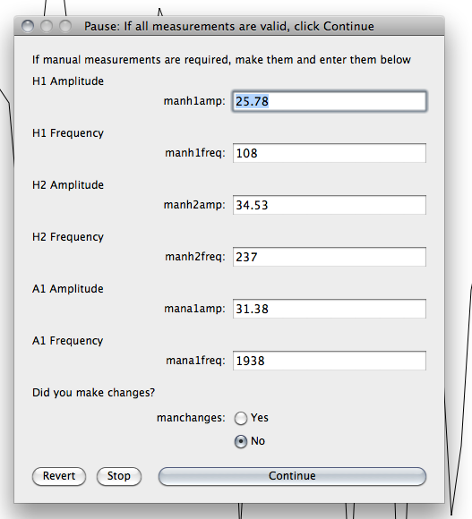Click the mana1freq field showing 1938
This screenshot has width=472, height=519.
pyautogui.click(x=330, y=361)
